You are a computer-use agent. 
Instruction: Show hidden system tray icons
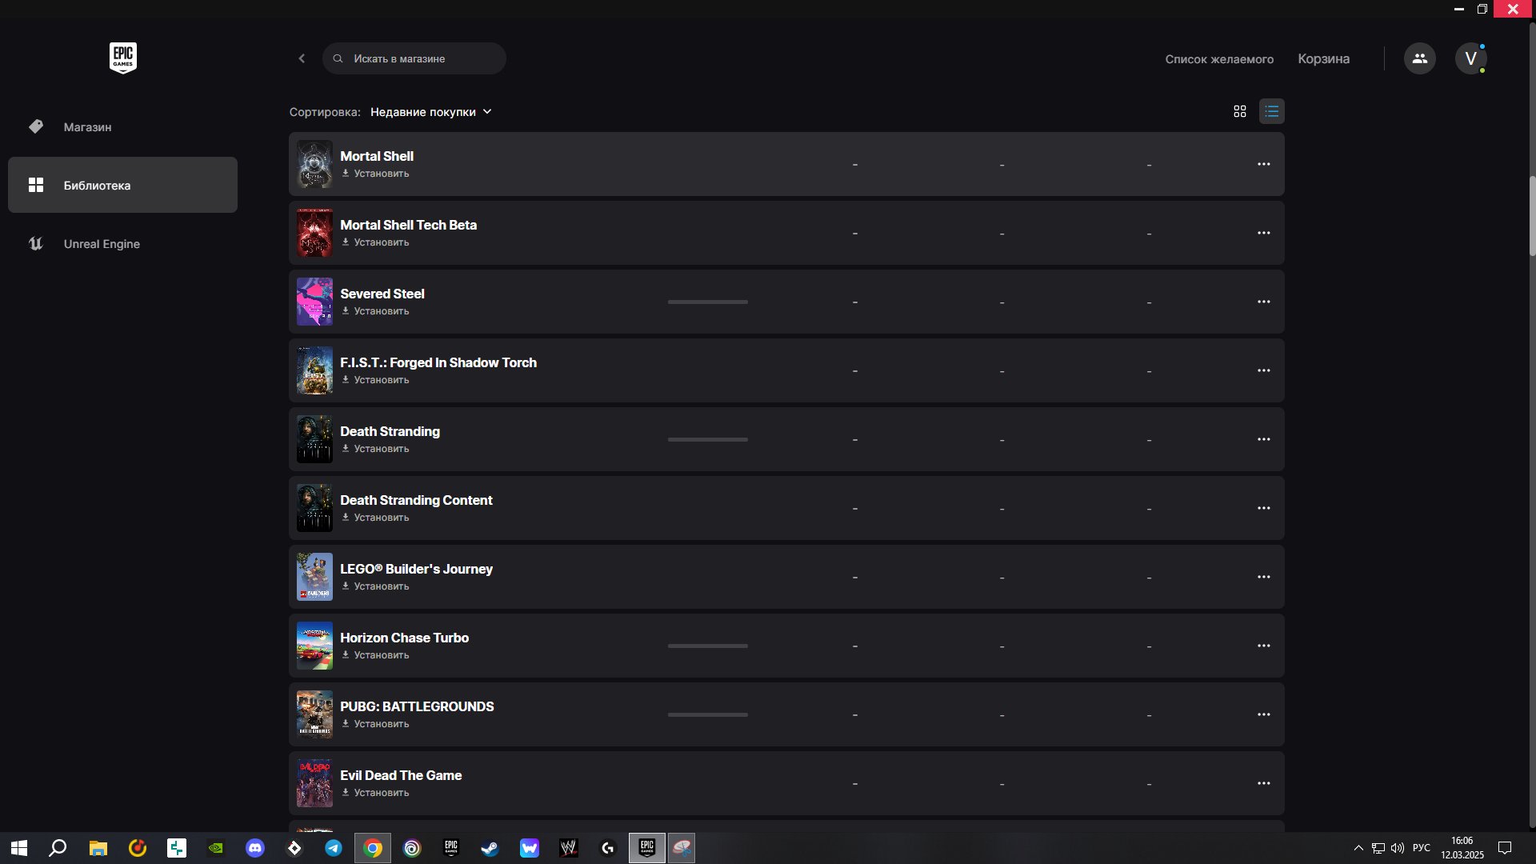[1358, 848]
